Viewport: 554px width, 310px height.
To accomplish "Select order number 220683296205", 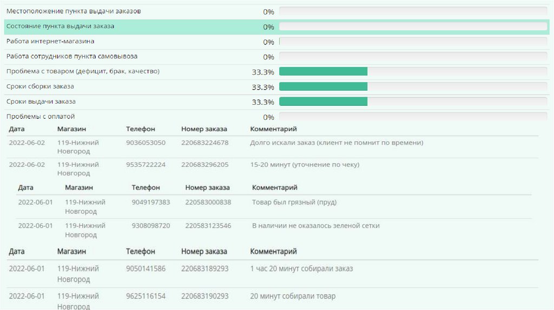I will (x=205, y=165).
